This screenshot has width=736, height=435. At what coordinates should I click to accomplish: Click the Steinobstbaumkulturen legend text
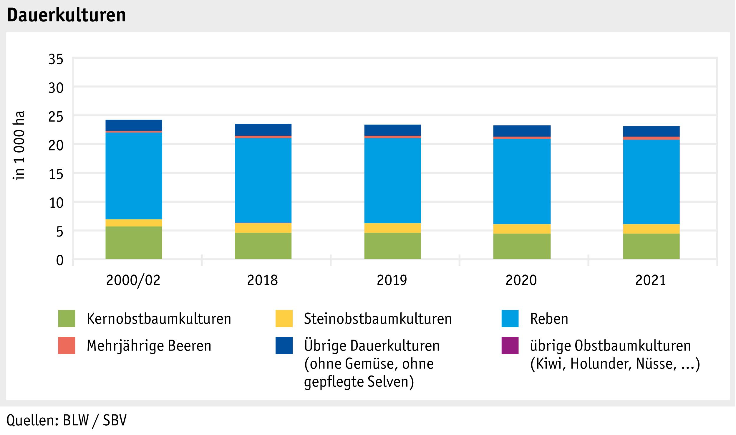(378, 319)
